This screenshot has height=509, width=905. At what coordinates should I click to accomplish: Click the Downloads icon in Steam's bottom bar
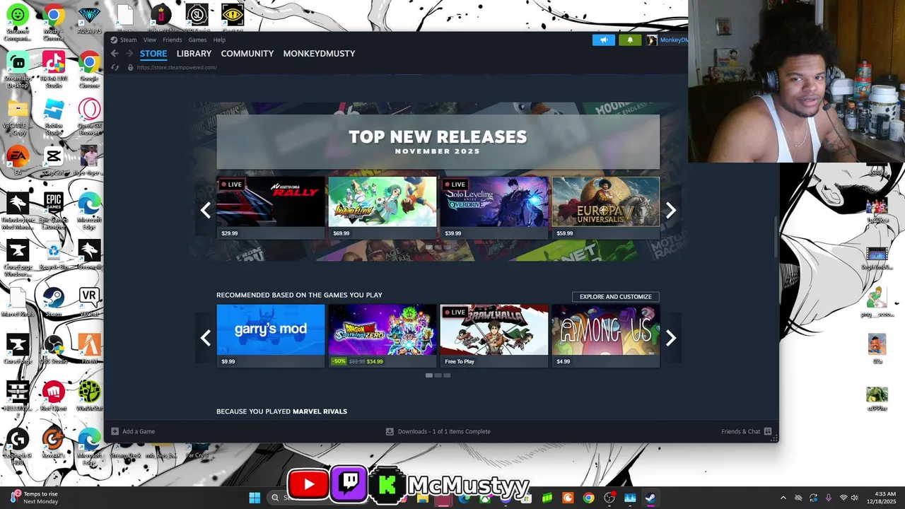click(x=390, y=431)
